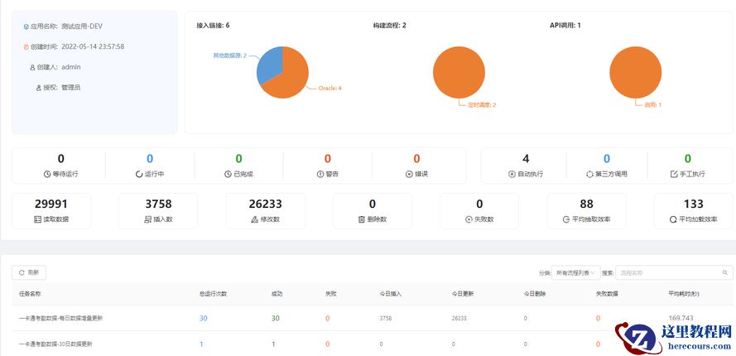Image resolution: width=736 pixels, height=356 pixels.
Task: Click the 运行中 spinner icon
Action: (x=139, y=174)
